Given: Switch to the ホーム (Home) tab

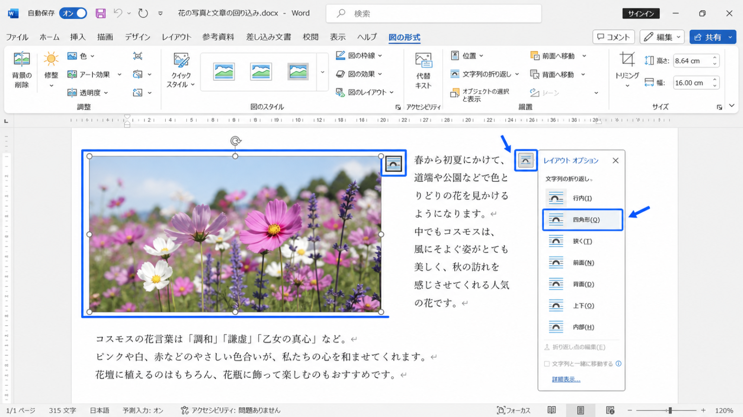Looking at the screenshot, I should 50,37.
